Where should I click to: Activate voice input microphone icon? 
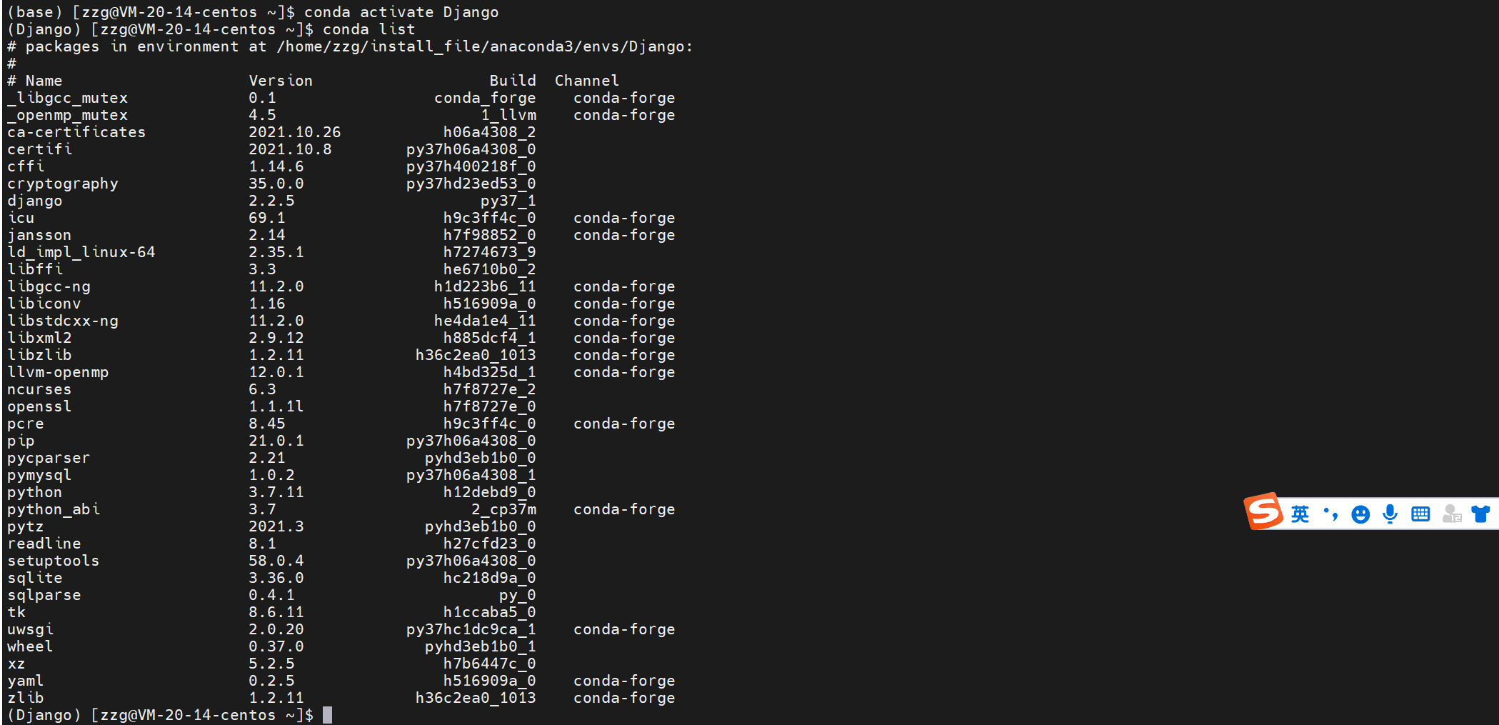1390,514
